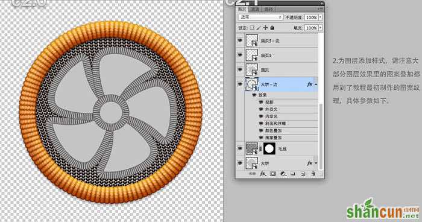Screen dimensions: 422x222
Task: Enable the lock position move icon
Action: [265, 28]
